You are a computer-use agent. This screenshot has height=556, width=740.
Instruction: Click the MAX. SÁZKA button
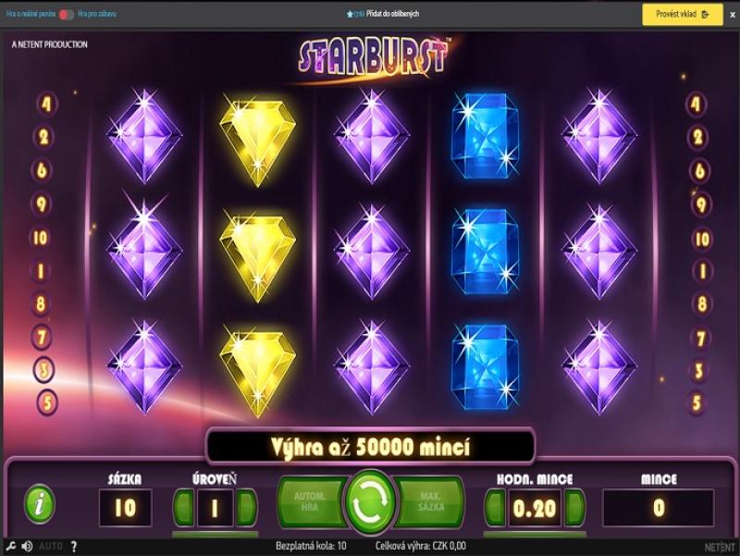click(x=429, y=501)
